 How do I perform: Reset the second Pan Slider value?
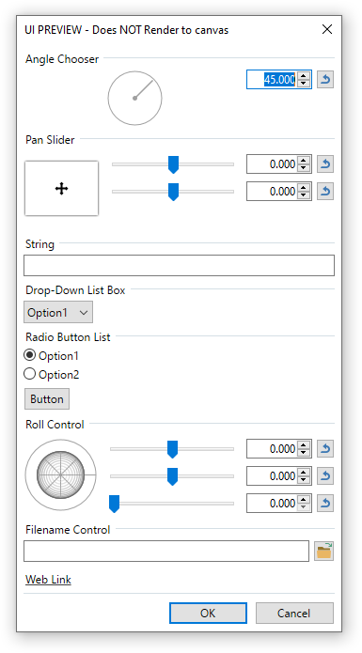[x=325, y=191]
